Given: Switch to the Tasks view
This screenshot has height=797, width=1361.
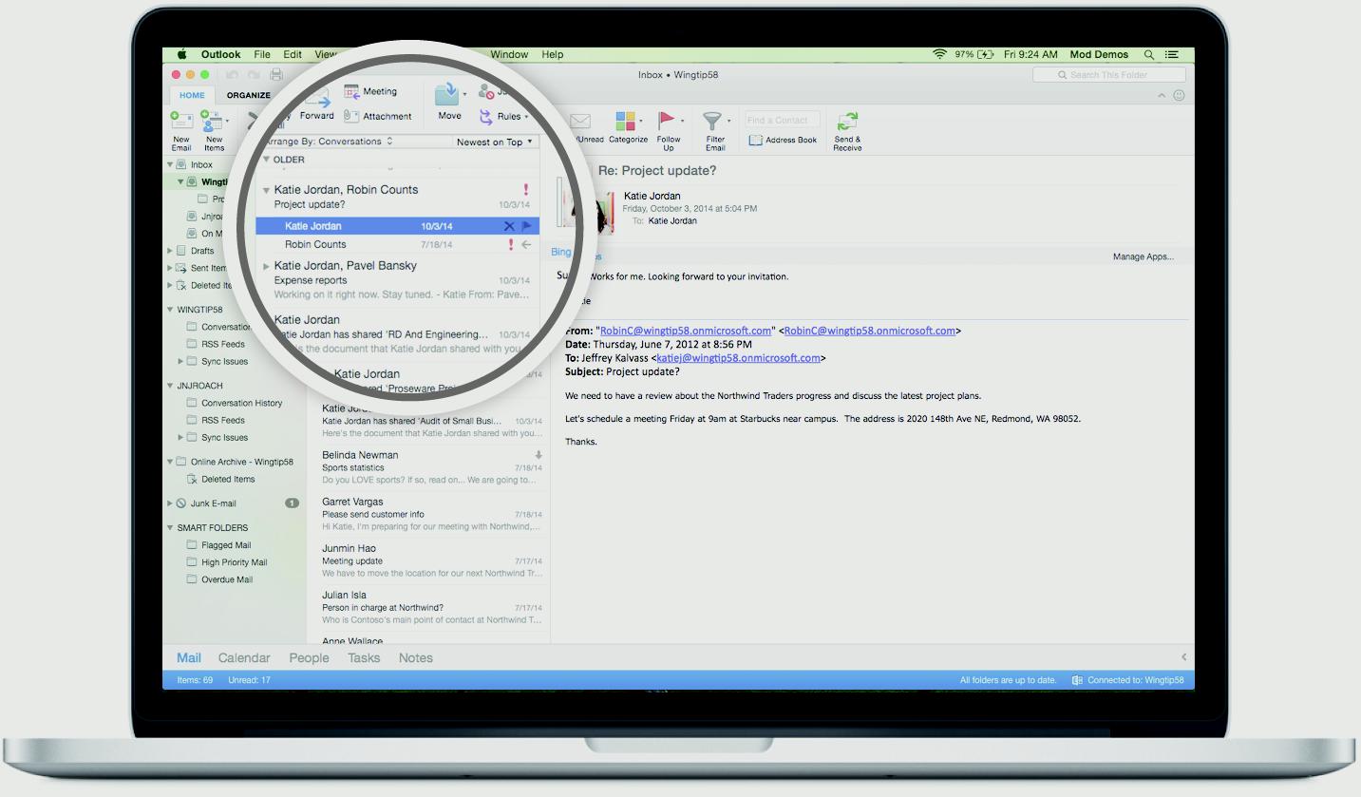Looking at the screenshot, I should [364, 657].
